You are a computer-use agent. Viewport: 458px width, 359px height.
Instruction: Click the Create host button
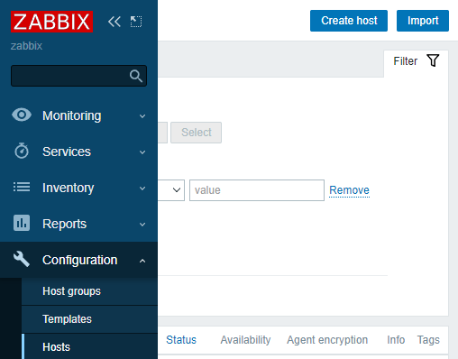(x=349, y=21)
